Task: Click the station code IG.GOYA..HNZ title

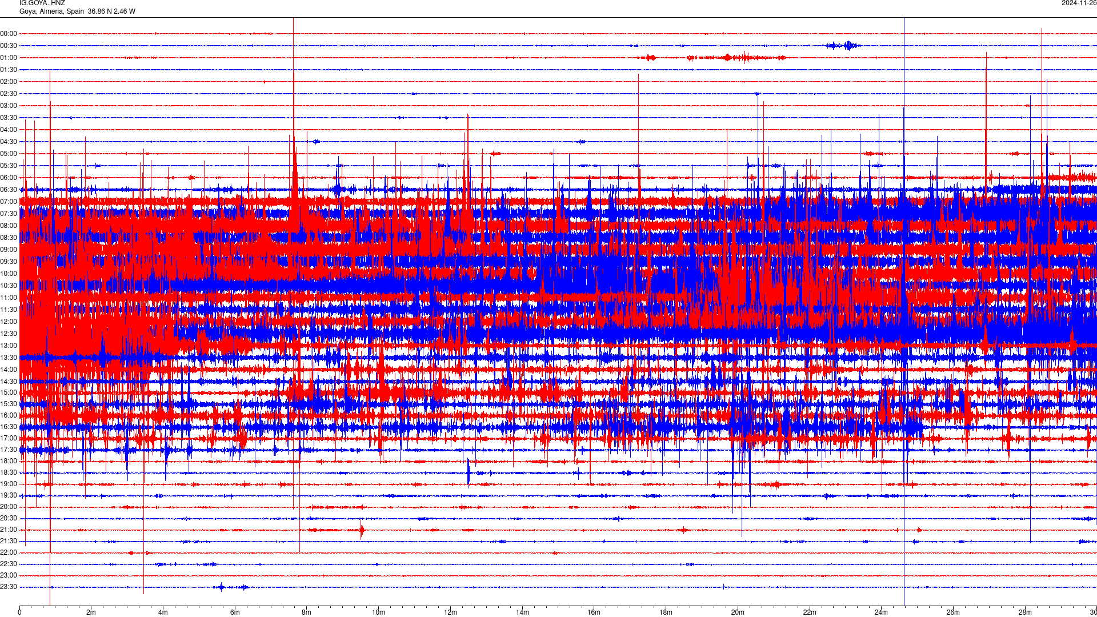Action: 42,3
